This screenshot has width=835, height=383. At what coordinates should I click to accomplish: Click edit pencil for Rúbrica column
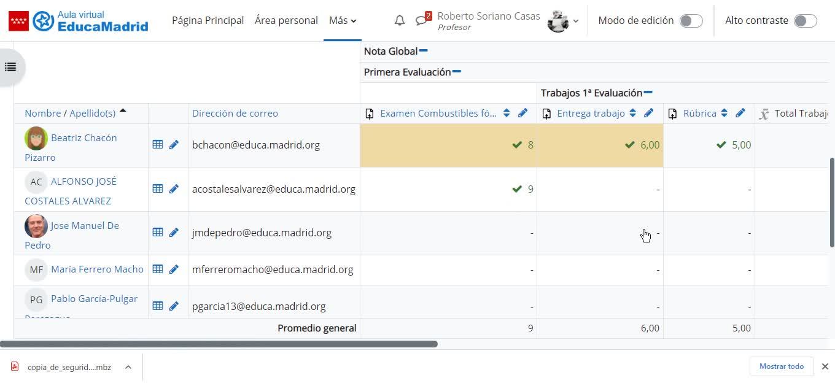tap(740, 113)
